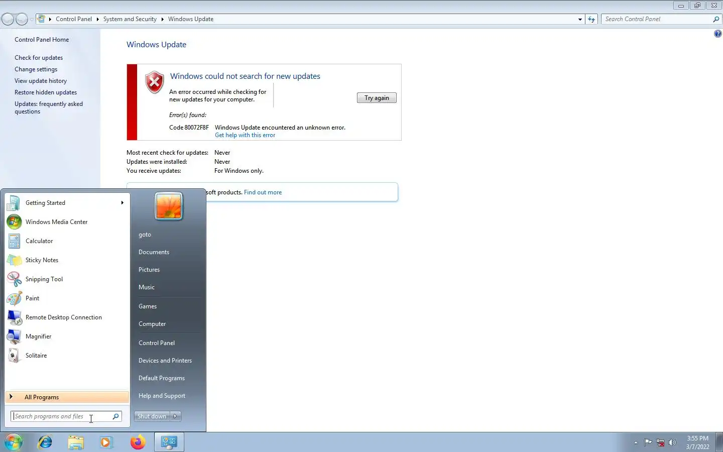
Task: Open Shut down options arrow
Action: coord(175,416)
